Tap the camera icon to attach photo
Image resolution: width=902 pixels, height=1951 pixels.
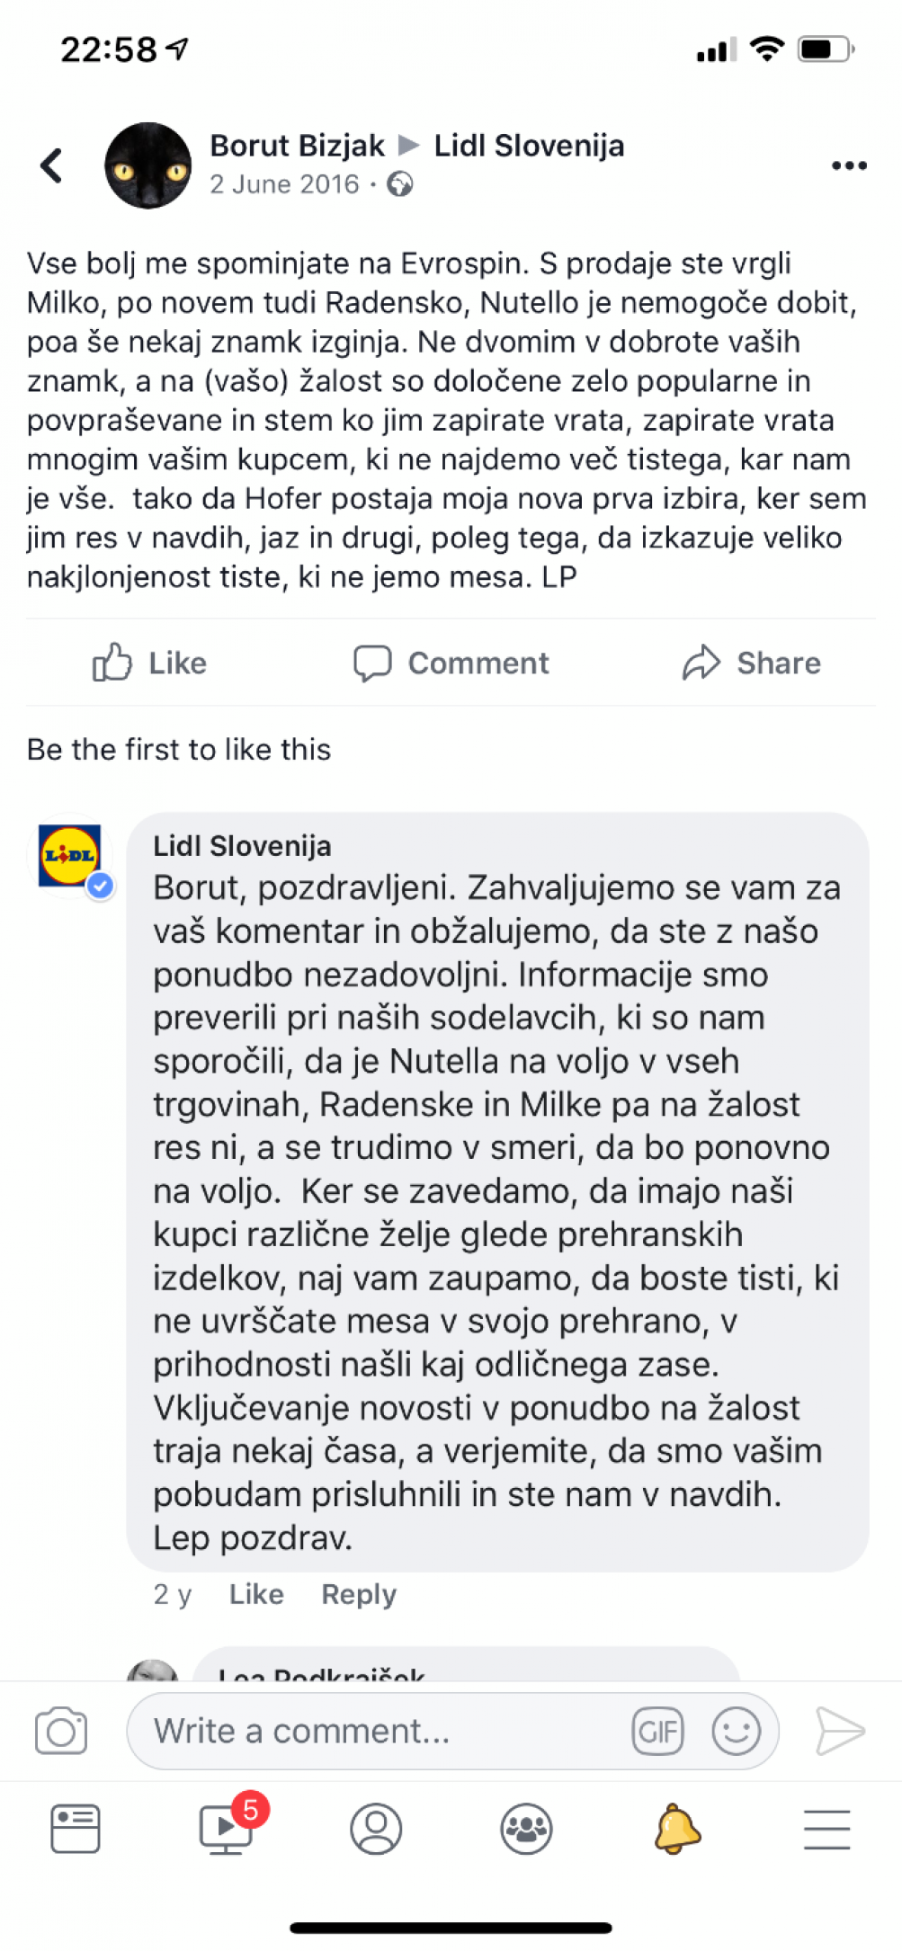(x=61, y=1731)
